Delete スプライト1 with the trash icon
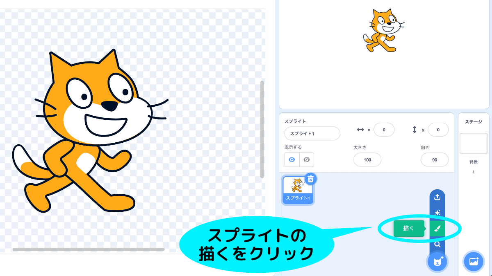 click(311, 179)
